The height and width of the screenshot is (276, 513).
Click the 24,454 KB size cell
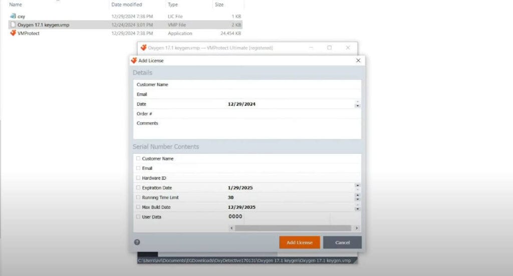click(x=230, y=34)
